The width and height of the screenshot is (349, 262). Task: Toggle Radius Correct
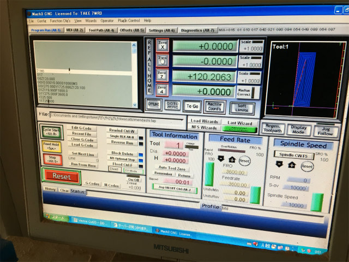tap(248, 92)
